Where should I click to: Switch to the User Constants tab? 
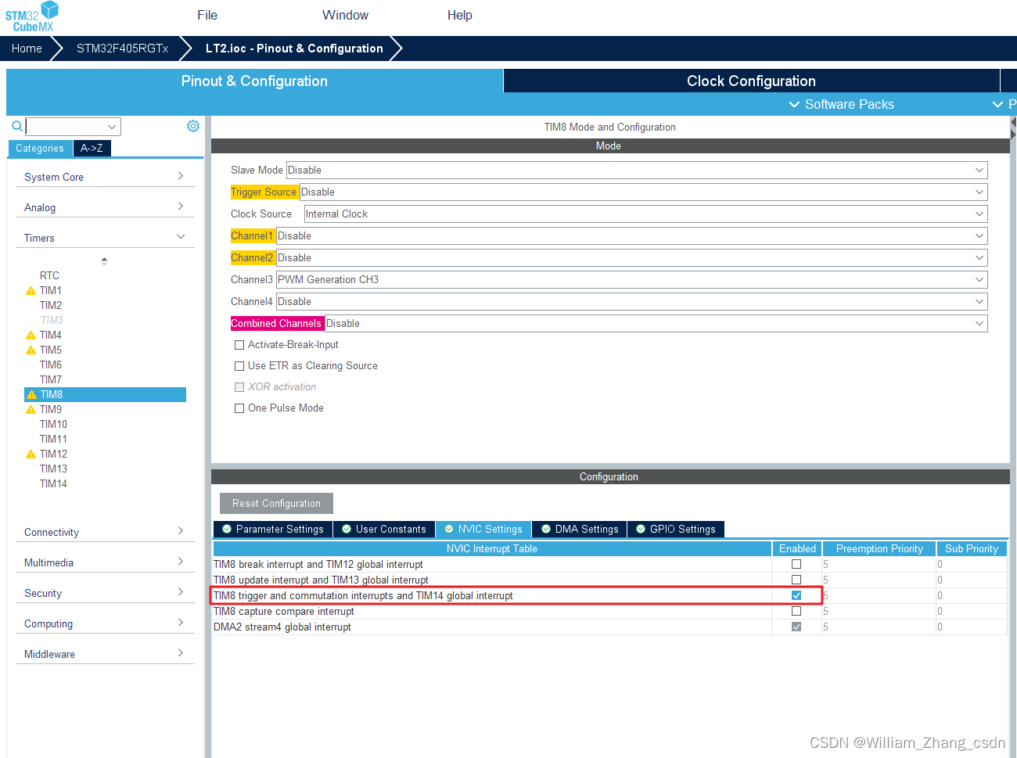click(x=384, y=530)
